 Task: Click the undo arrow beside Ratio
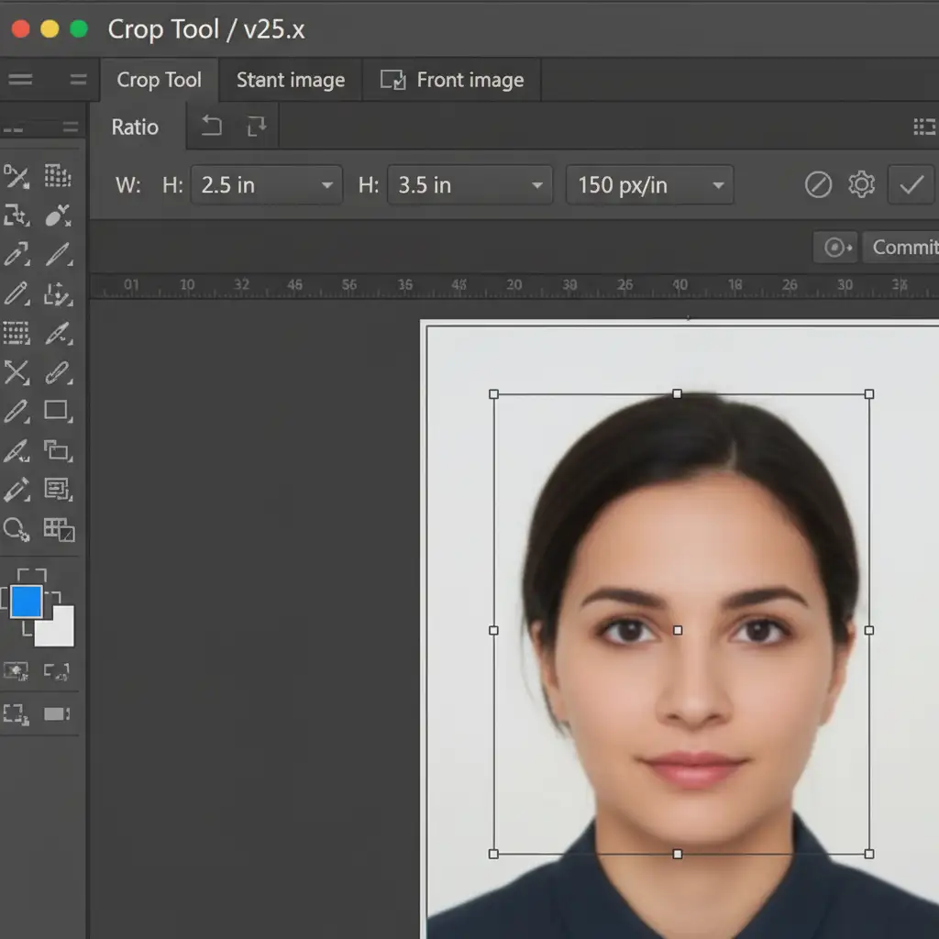tap(212, 127)
